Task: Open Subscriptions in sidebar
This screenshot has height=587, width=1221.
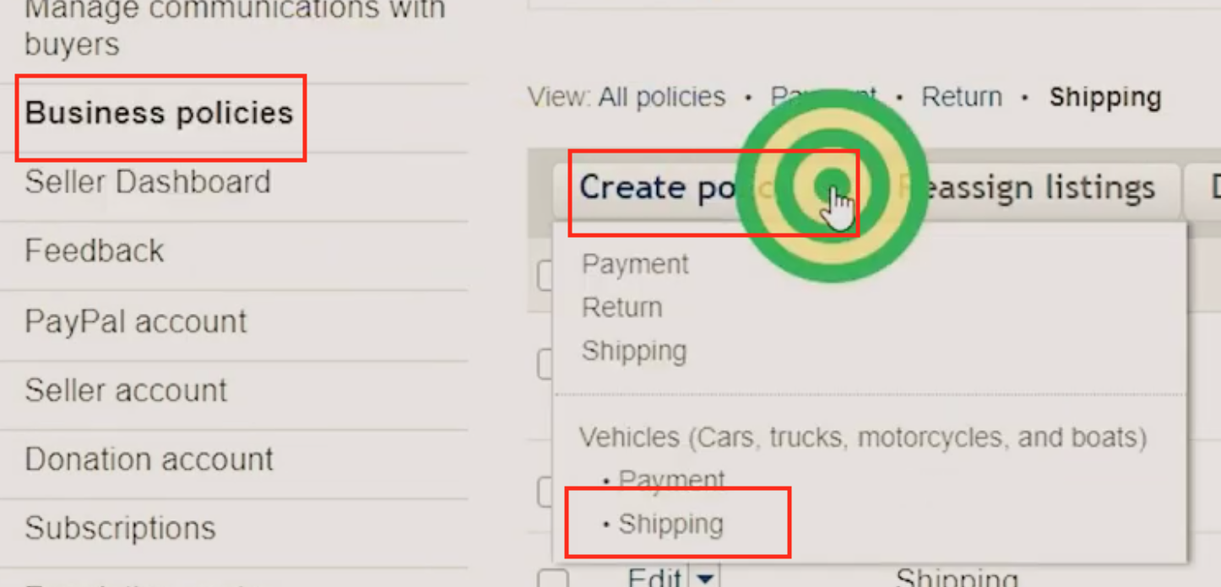Action: [120, 529]
